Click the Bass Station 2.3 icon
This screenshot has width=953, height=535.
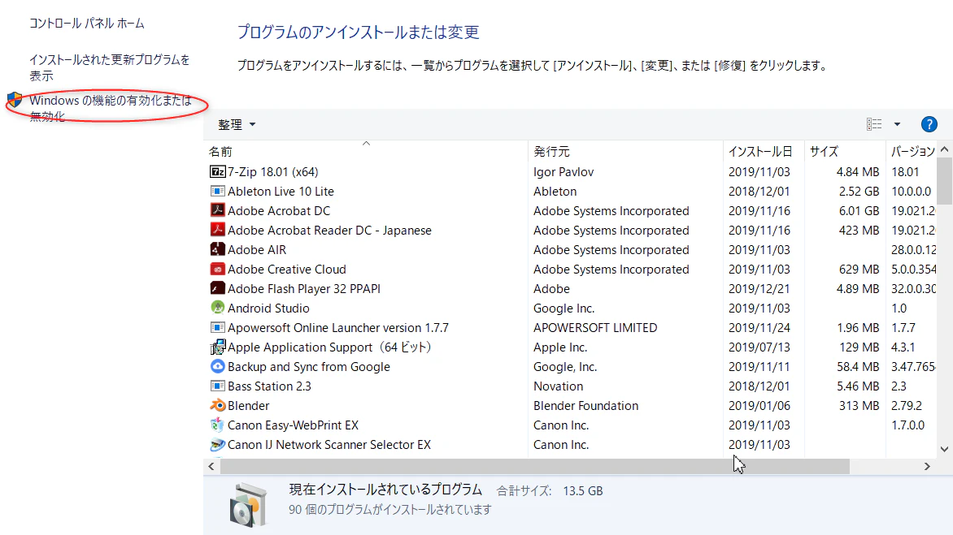(x=218, y=386)
